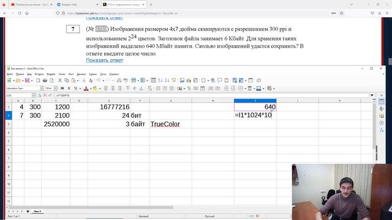Click the Print icon in Calc toolbar
The image size is (392, 220).
point(45,80)
